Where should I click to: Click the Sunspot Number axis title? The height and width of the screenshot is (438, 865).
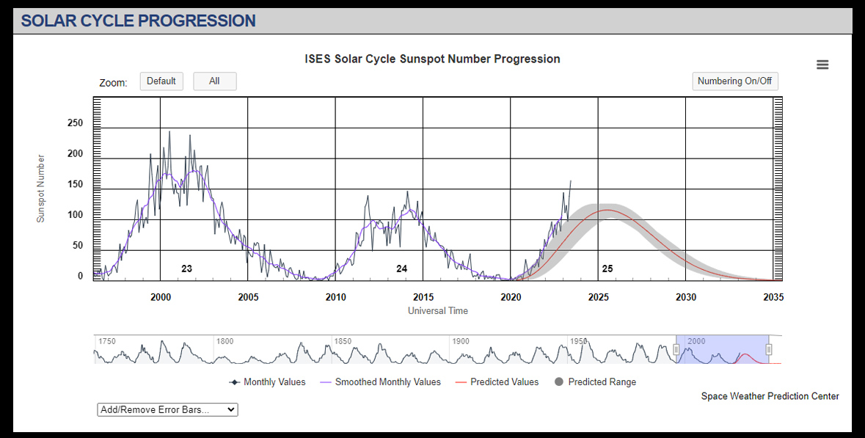coord(40,189)
